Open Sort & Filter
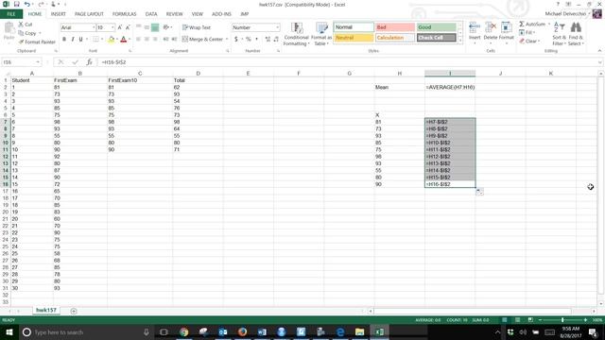The image size is (605, 340). [x=559, y=34]
